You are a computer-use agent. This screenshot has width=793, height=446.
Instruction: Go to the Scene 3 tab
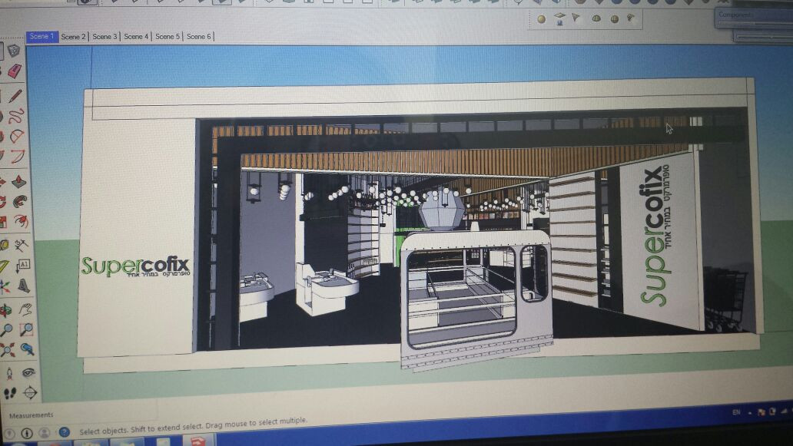pos(105,36)
